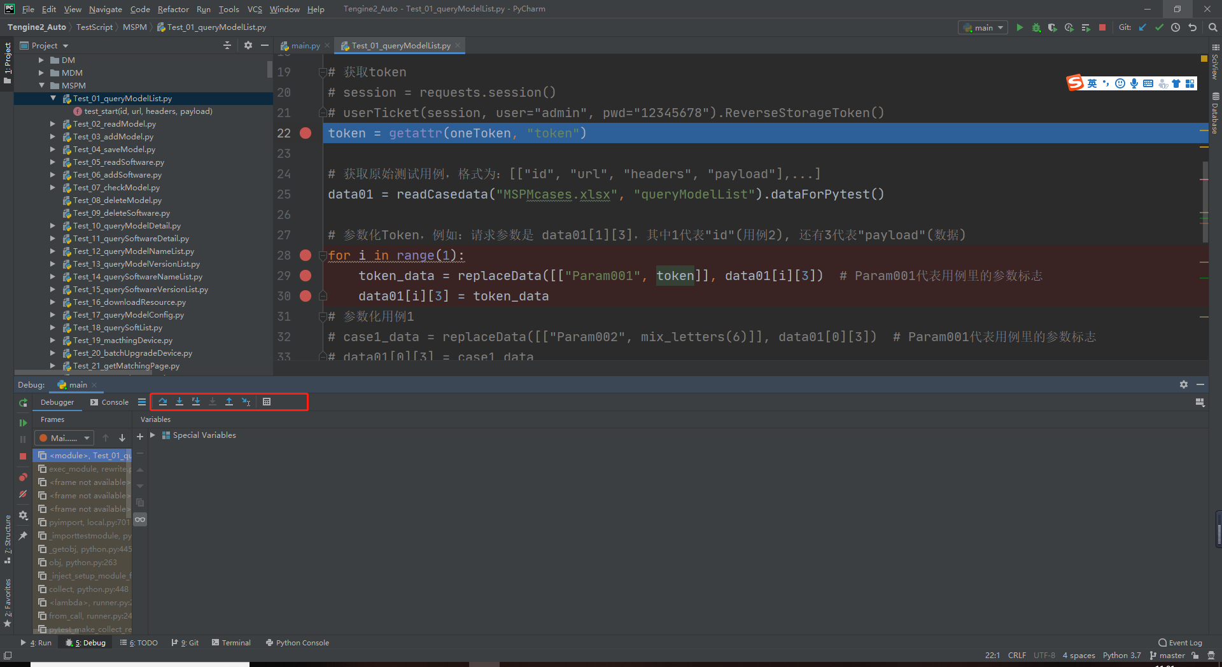Mute breakpoints in debug sidebar
1222x667 pixels.
23,494
